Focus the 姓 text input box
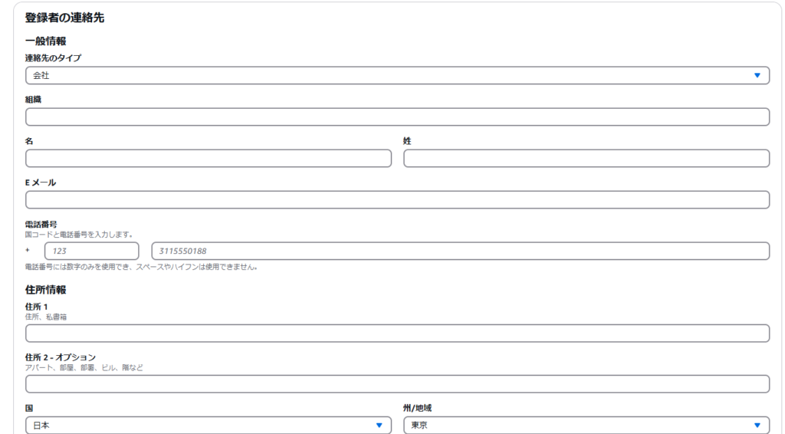785x434 pixels. [586, 158]
